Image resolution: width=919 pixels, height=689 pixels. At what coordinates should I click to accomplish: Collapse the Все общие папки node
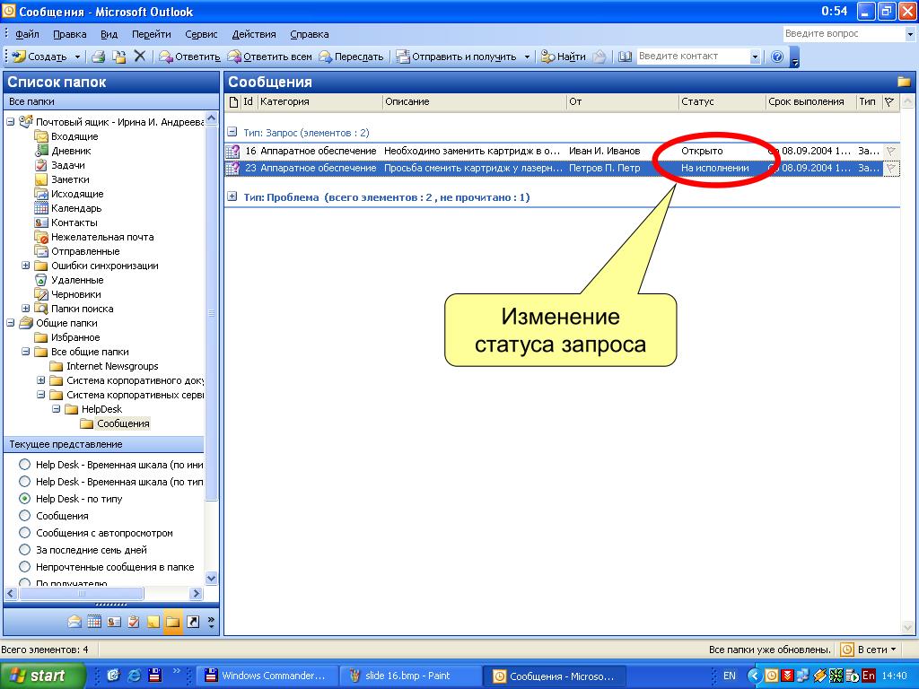[26, 352]
